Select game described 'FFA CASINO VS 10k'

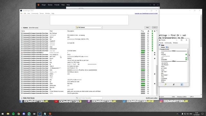(88, 35)
